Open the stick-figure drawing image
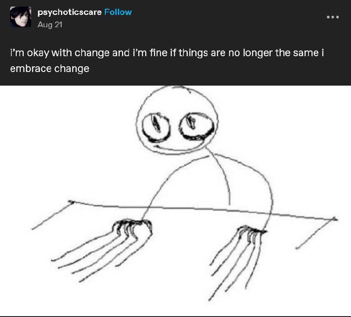Screen dimensions: 351x317 coord(175,201)
